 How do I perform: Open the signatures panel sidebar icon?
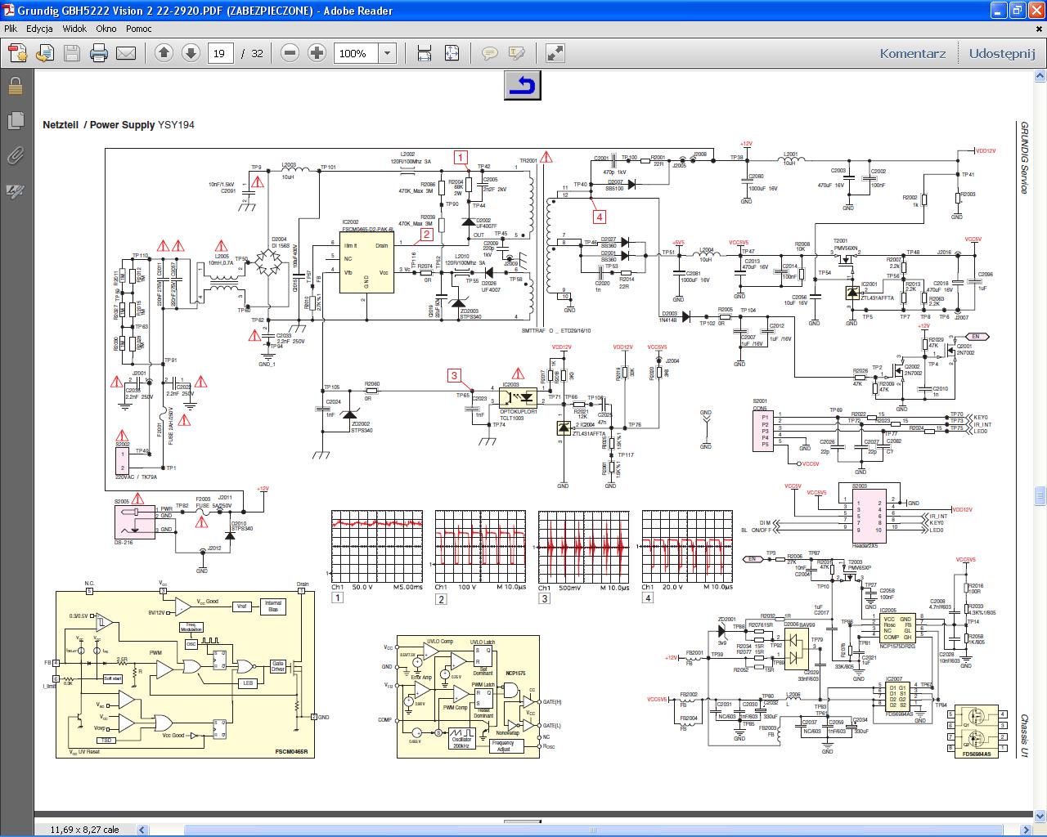coord(15,191)
